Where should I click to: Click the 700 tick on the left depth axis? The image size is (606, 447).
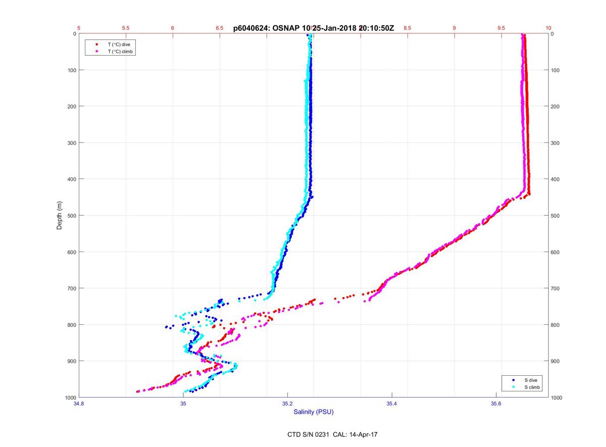pyautogui.click(x=72, y=288)
